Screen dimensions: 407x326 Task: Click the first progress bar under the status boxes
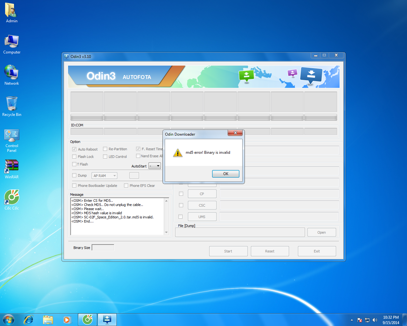(87, 117)
